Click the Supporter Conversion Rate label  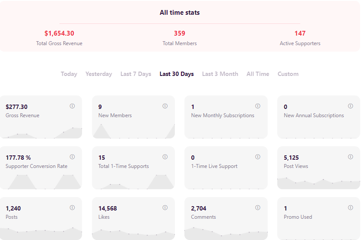click(x=36, y=166)
